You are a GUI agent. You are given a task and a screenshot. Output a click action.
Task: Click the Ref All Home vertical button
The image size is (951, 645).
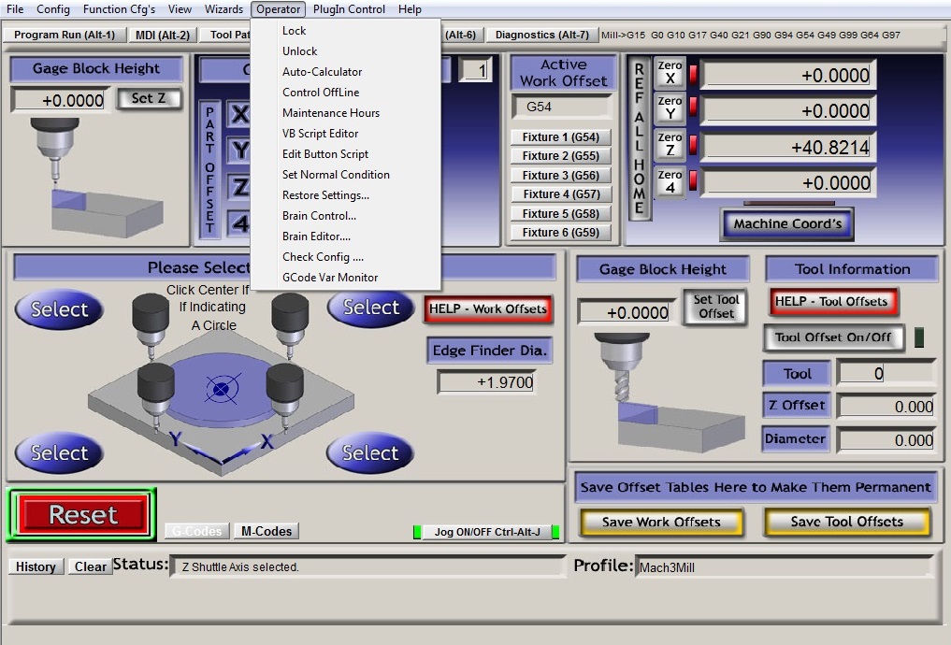640,138
